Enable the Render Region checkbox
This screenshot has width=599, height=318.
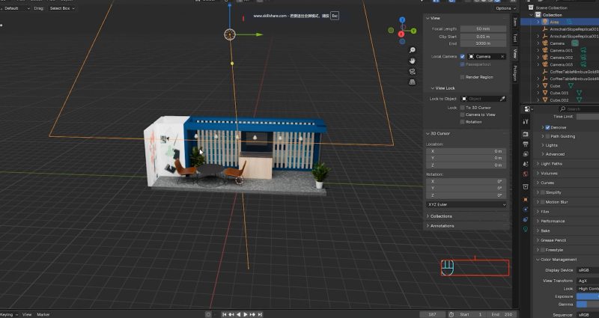click(x=462, y=77)
